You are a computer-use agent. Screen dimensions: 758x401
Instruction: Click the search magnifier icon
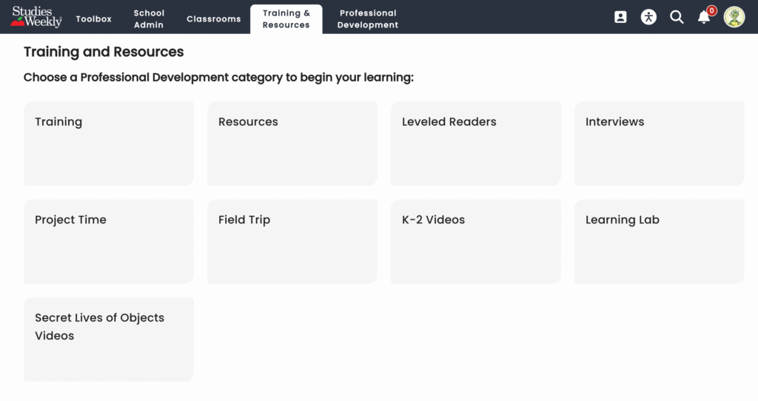coord(677,18)
